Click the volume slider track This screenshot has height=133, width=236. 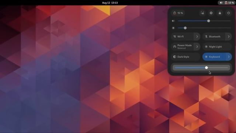pos(204,21)
